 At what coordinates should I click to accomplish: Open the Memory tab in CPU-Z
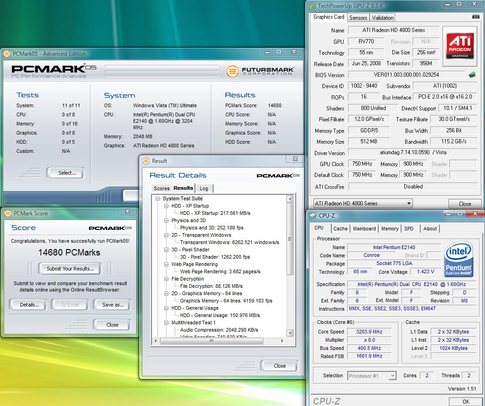(x=390, y=229)
